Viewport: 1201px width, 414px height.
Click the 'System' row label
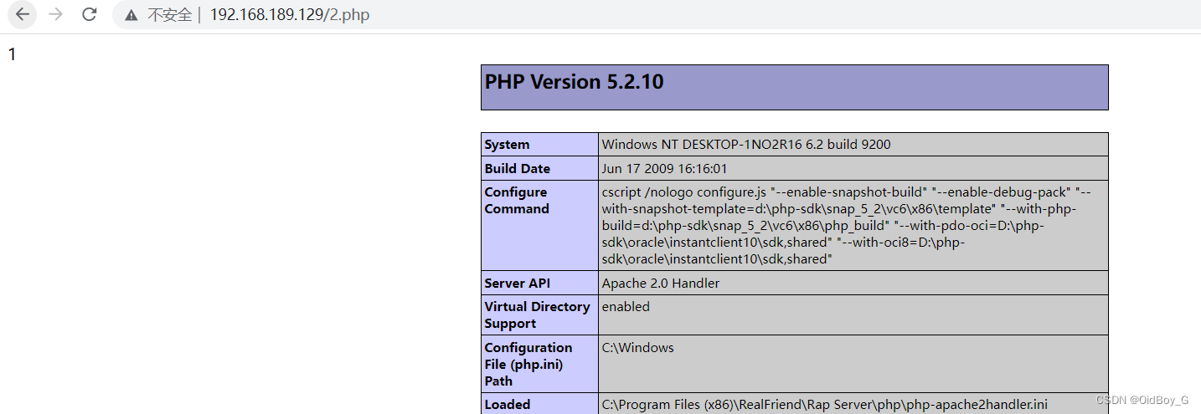coord(507,144)
